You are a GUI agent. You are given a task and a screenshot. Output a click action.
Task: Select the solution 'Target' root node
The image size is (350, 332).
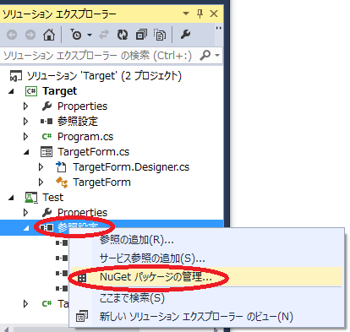(x=104, y=76)
